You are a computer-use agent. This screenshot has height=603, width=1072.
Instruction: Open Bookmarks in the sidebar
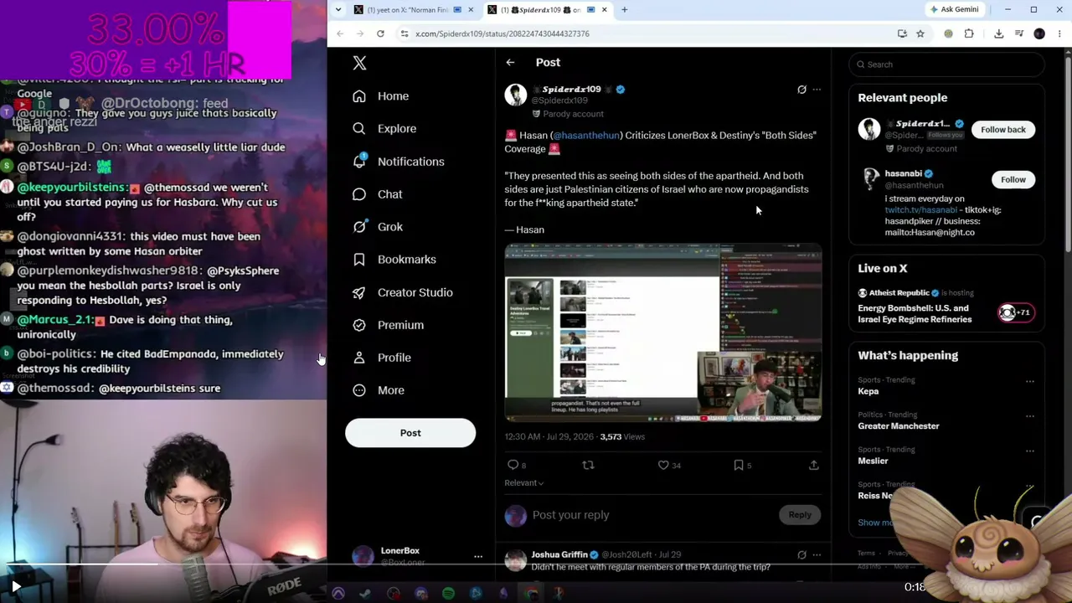(394, 260)
